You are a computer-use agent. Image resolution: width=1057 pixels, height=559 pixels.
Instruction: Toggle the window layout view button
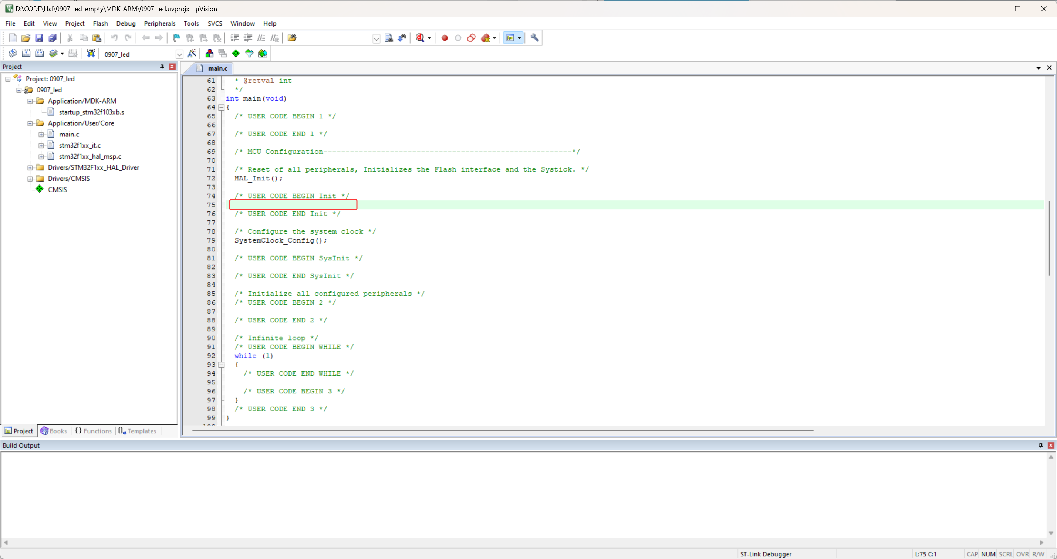(510, 38)
